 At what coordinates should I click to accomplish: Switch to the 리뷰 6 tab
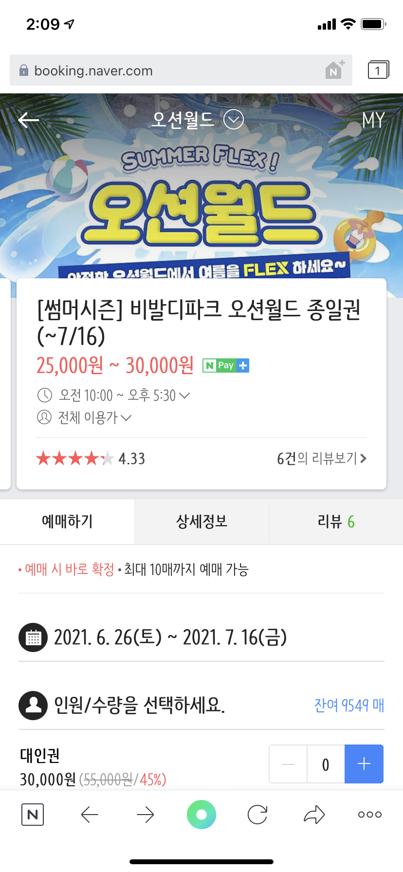point(336,522)
